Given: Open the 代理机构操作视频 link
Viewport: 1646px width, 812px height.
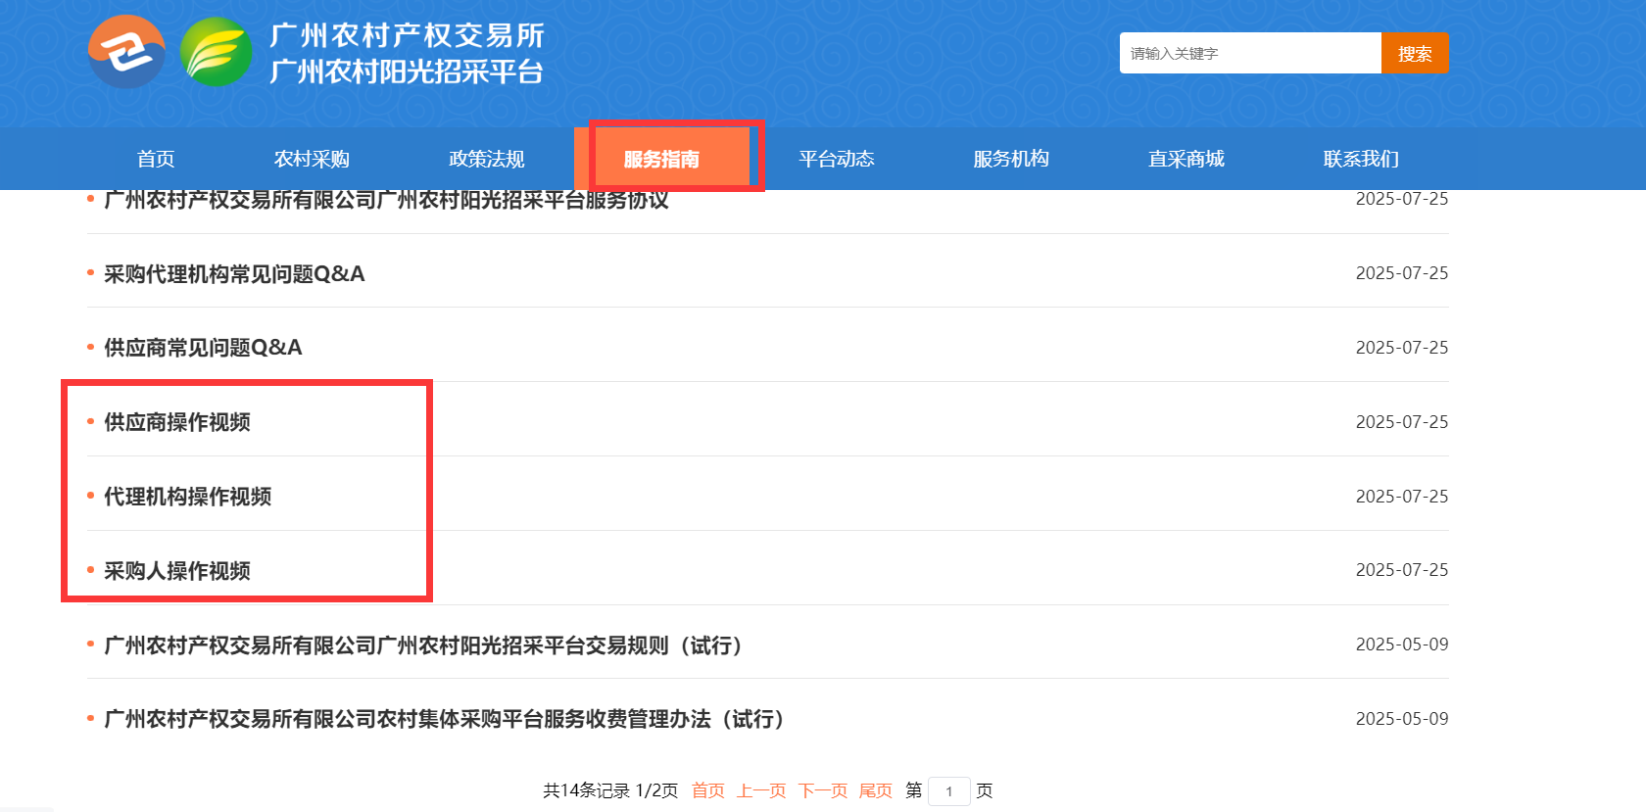Looking at the screenshot, I should (188, 497).
